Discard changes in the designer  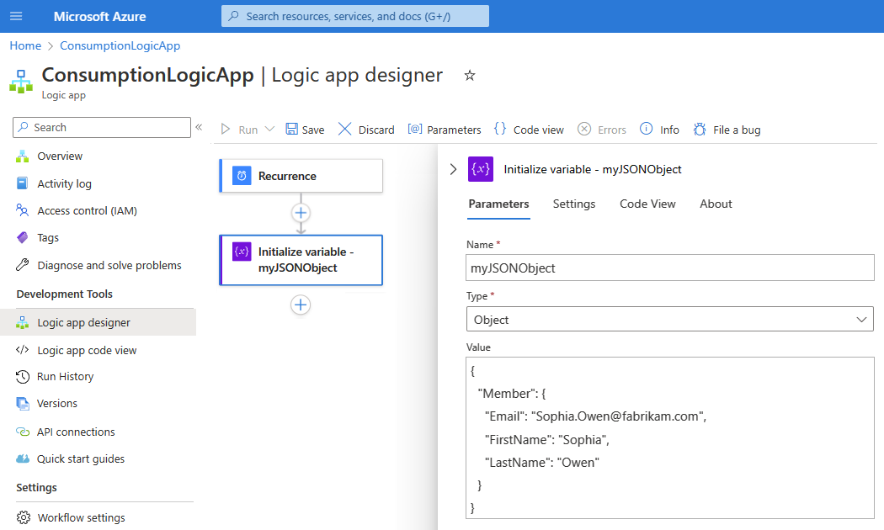click(366, 130)
